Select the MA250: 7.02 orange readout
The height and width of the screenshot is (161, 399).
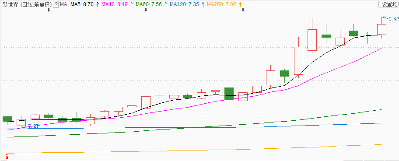pos(221,4)
